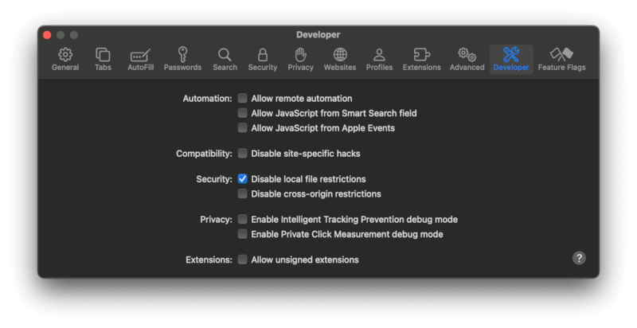This screenshot has height=328, width=637.
Task: Uncheck Disable local file restrictions
Action: [243, 179]
